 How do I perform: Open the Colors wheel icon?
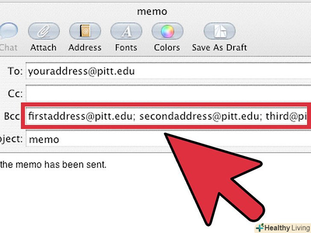pos(167,31)
